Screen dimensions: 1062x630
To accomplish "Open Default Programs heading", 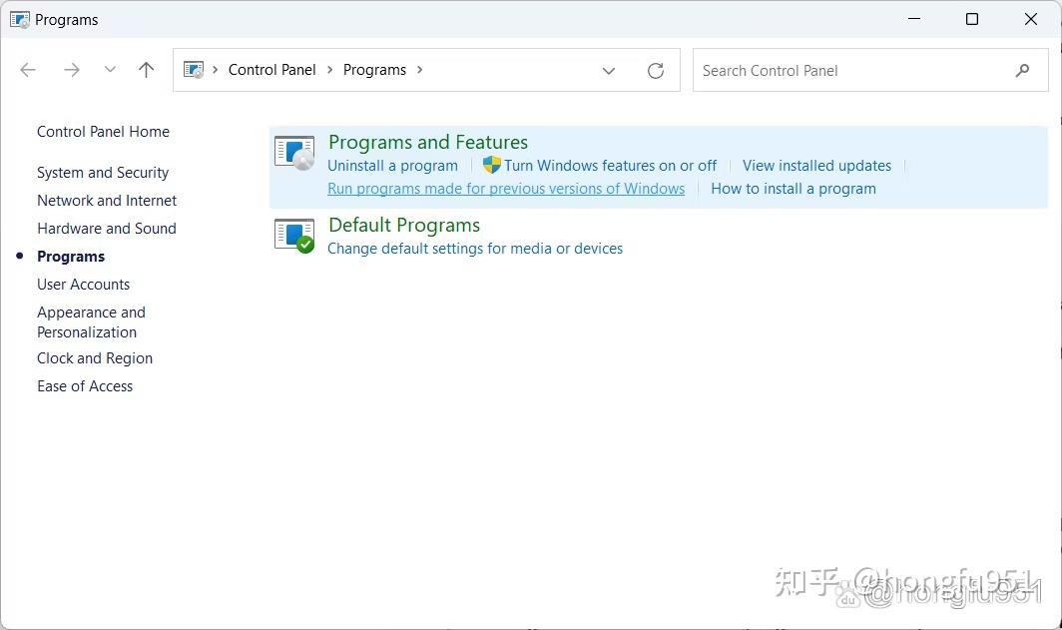I will coord(404,225).
